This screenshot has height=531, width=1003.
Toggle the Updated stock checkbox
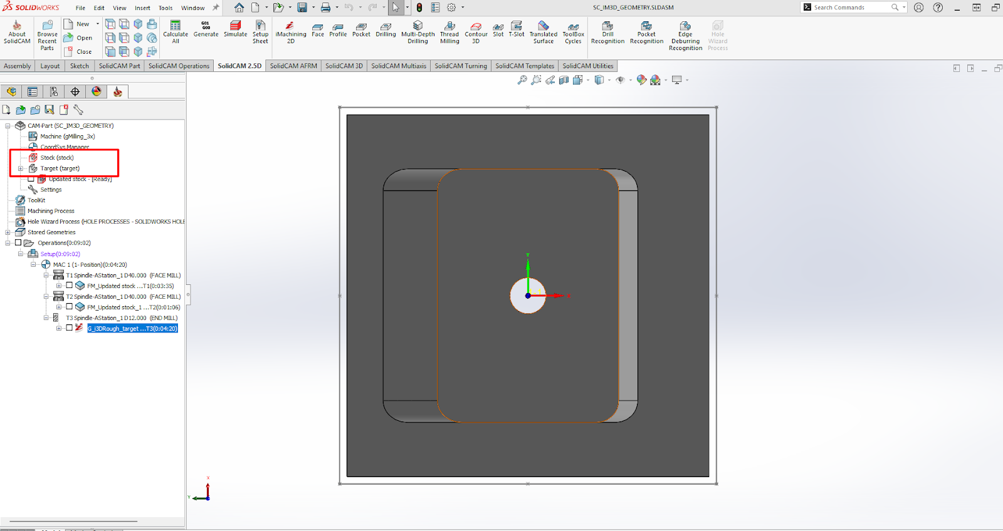click(31, 179)
